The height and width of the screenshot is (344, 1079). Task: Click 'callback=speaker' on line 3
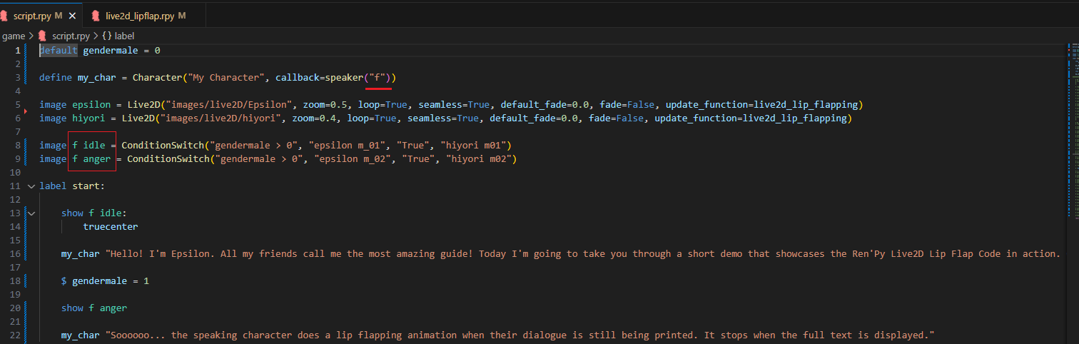coord(319,77)
